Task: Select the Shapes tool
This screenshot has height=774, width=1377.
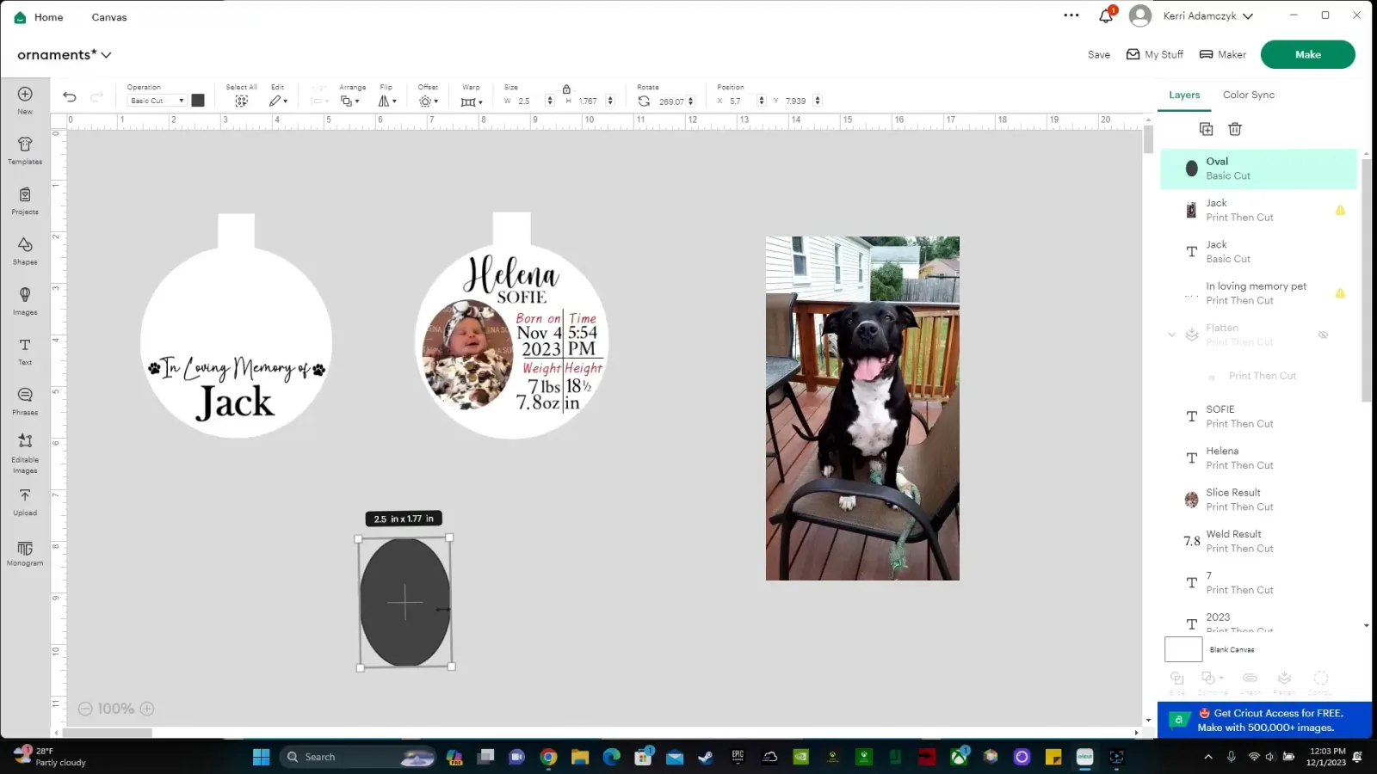Action: click(25, 250)
